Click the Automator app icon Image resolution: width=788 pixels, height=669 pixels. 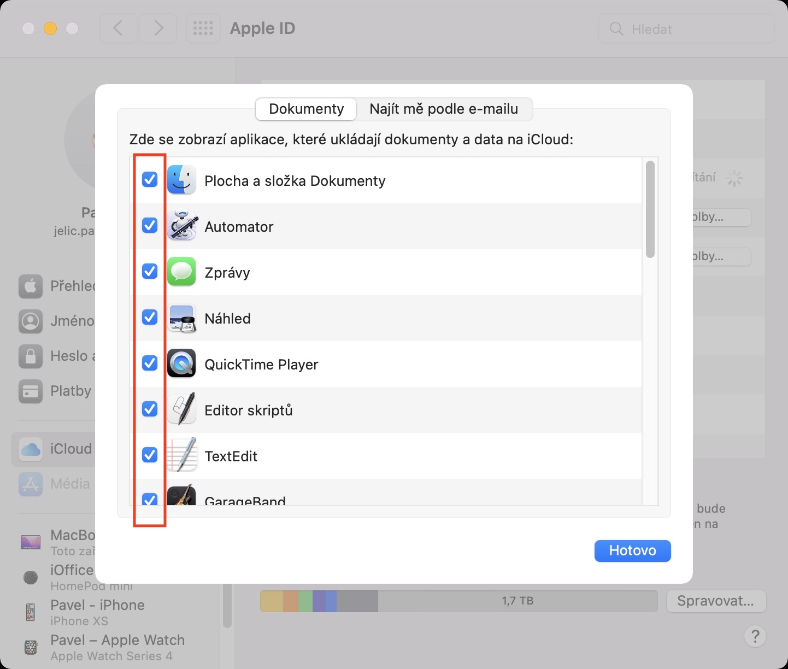(181, 226)
